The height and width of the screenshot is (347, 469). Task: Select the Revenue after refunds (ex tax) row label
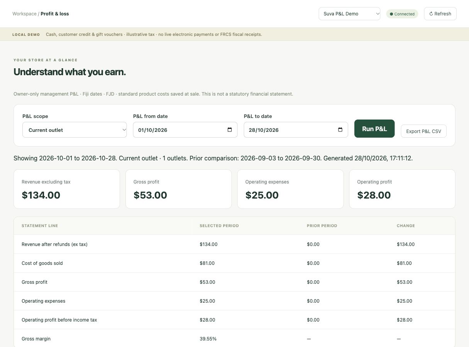click(54, 244)
